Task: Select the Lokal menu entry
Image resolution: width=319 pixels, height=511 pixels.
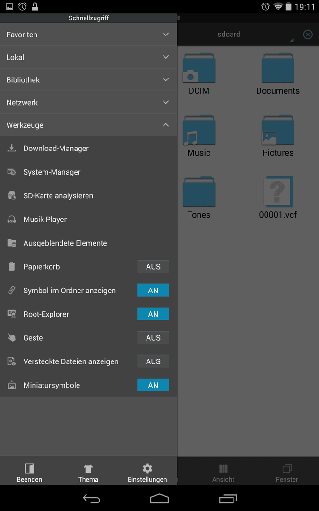Action: pos(88,57)
